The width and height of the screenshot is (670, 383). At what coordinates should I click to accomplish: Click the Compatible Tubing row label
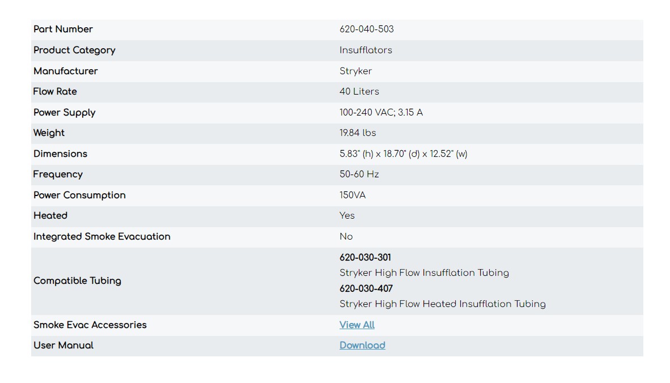pos(77,281)
